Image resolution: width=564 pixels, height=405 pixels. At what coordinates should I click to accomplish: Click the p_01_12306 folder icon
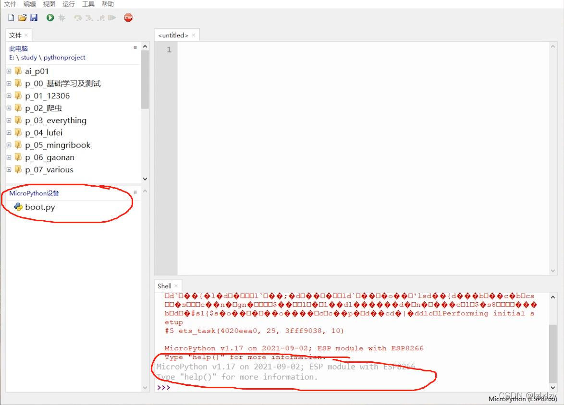[x=18, y=95]
